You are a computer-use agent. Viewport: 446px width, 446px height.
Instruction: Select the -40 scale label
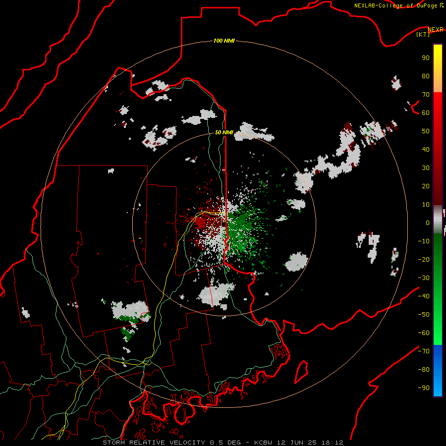[424, 296]
